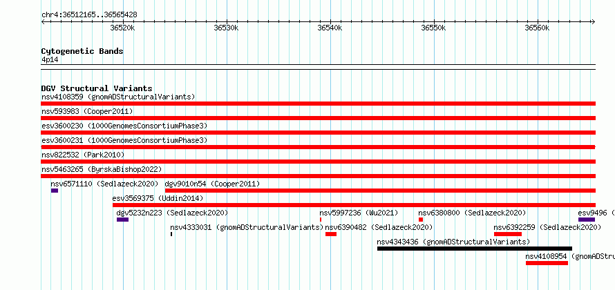615x290 pixels.
Task: Click the red dgv9010n54 feature bar
Action: pyautogui.click(x=381, y=191)
